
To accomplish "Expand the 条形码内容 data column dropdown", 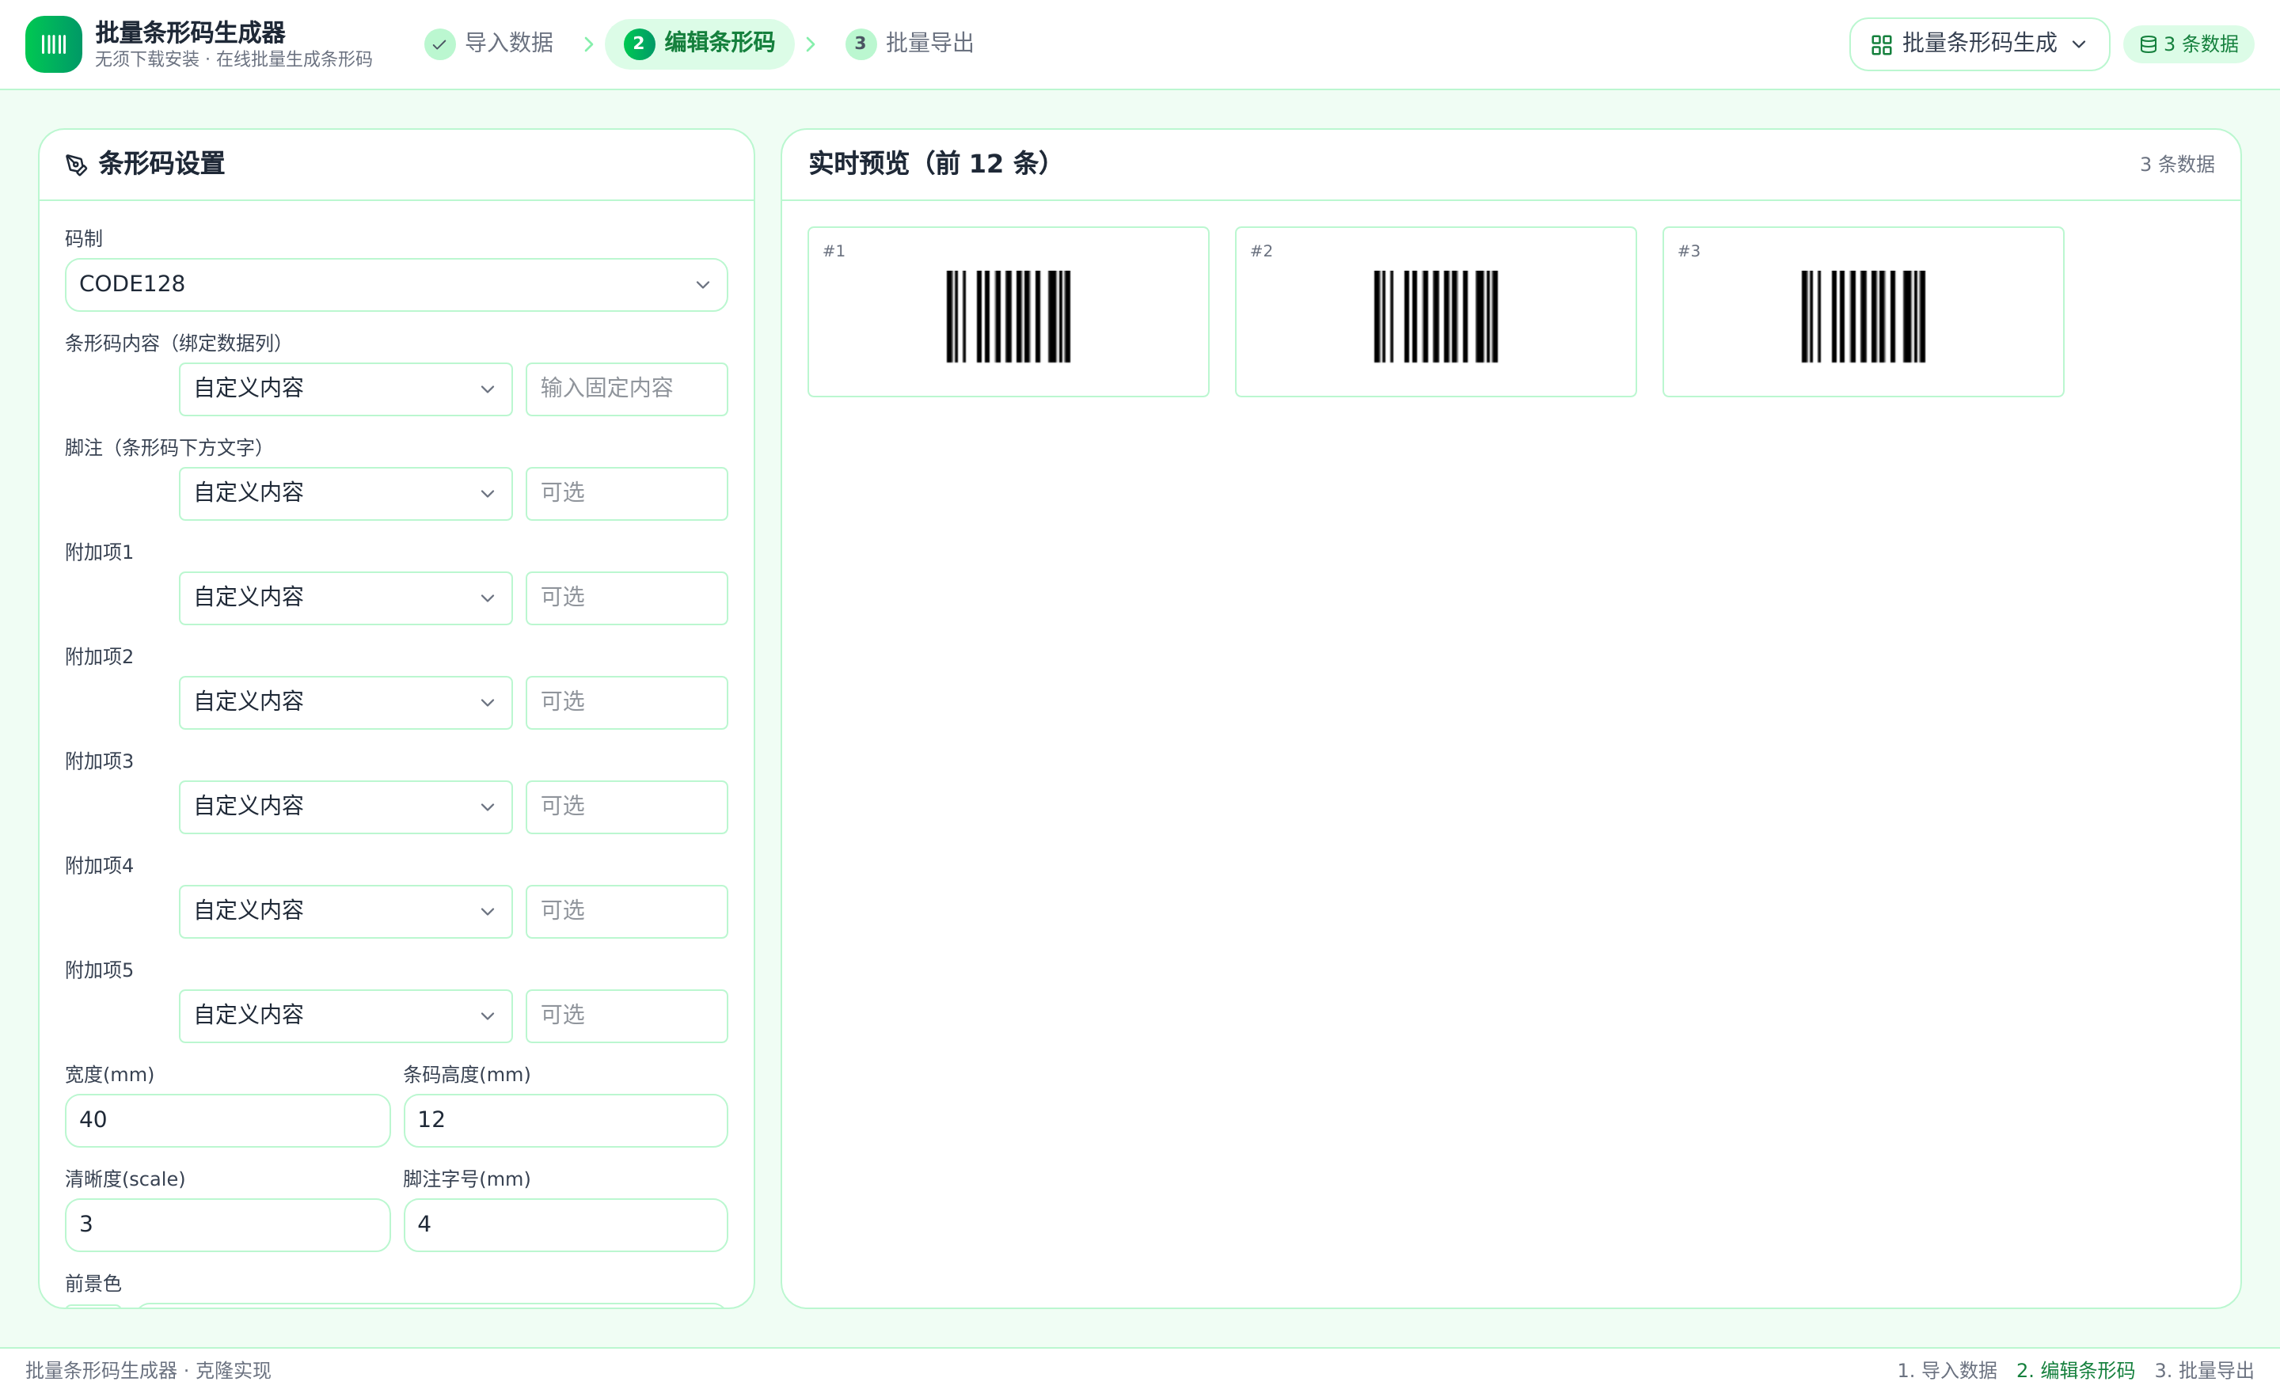I will [345, 389].
